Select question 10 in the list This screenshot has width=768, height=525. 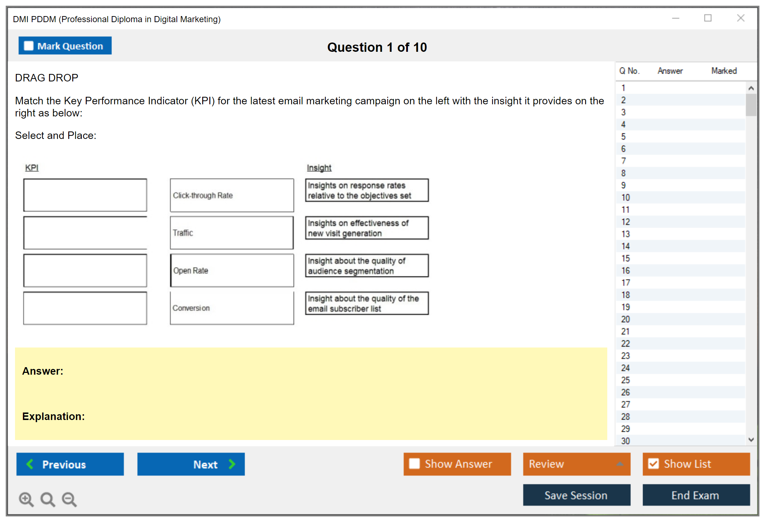pyautogui.click(x=625, y=197)
